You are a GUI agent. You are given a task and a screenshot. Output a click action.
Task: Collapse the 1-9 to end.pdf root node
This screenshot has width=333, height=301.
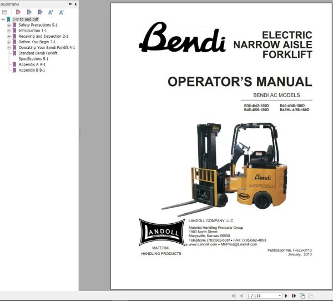(x=3, y=19)
